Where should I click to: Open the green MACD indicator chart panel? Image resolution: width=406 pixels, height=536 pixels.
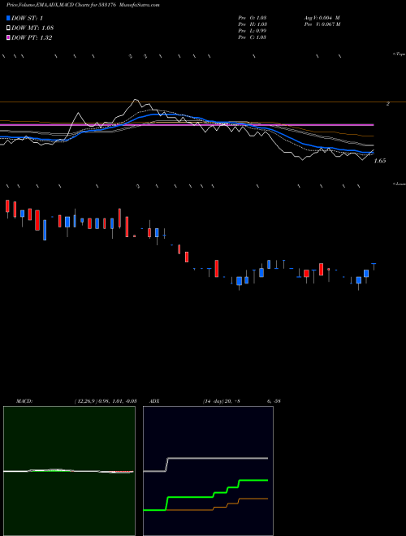[x=69, y=471]
